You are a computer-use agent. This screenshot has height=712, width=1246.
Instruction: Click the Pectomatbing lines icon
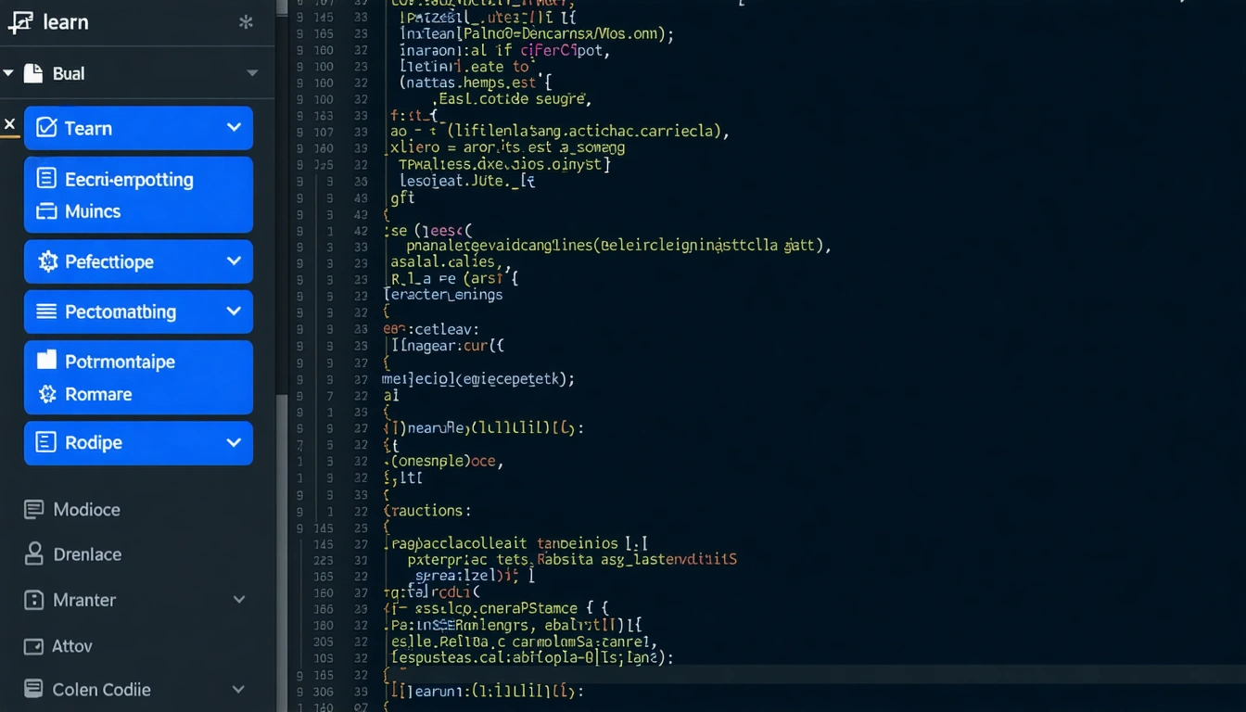pyautogui.click(x=46, y=311)
